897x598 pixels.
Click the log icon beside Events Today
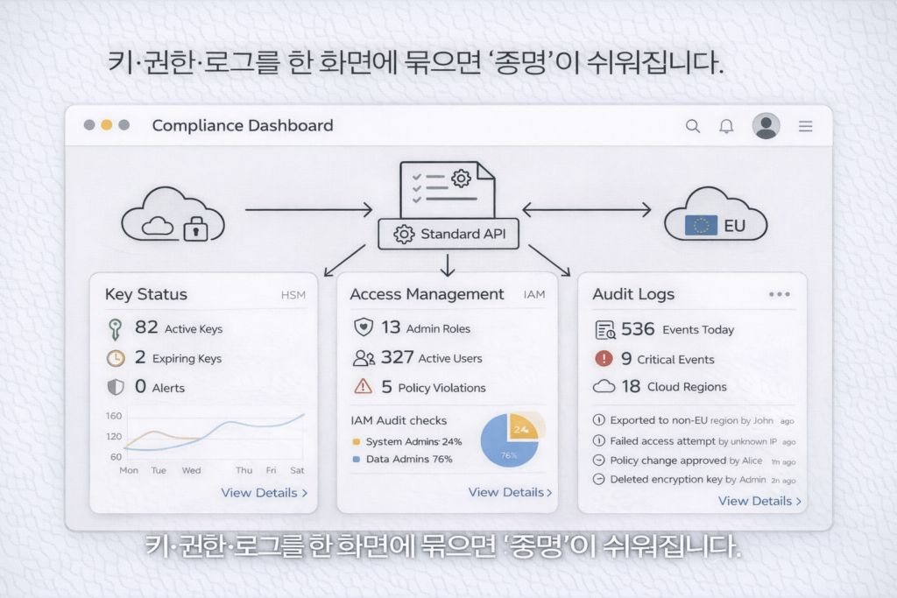pos(605,330)
